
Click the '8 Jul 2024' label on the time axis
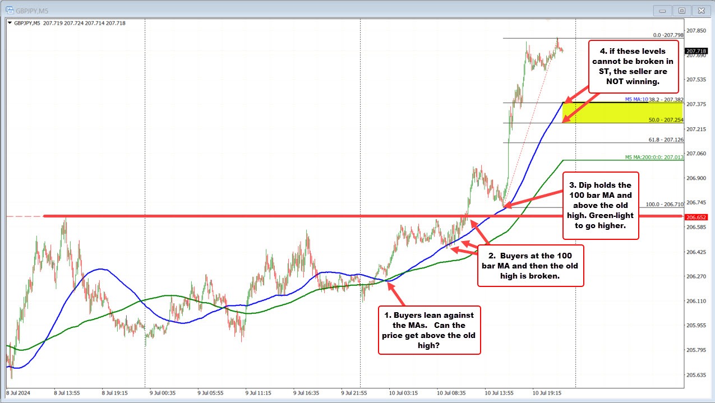(x=17, y=393)
